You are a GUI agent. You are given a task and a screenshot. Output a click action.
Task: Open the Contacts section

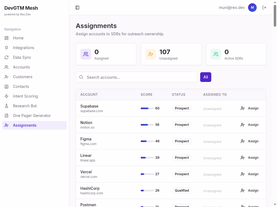(x=21, y=87)
